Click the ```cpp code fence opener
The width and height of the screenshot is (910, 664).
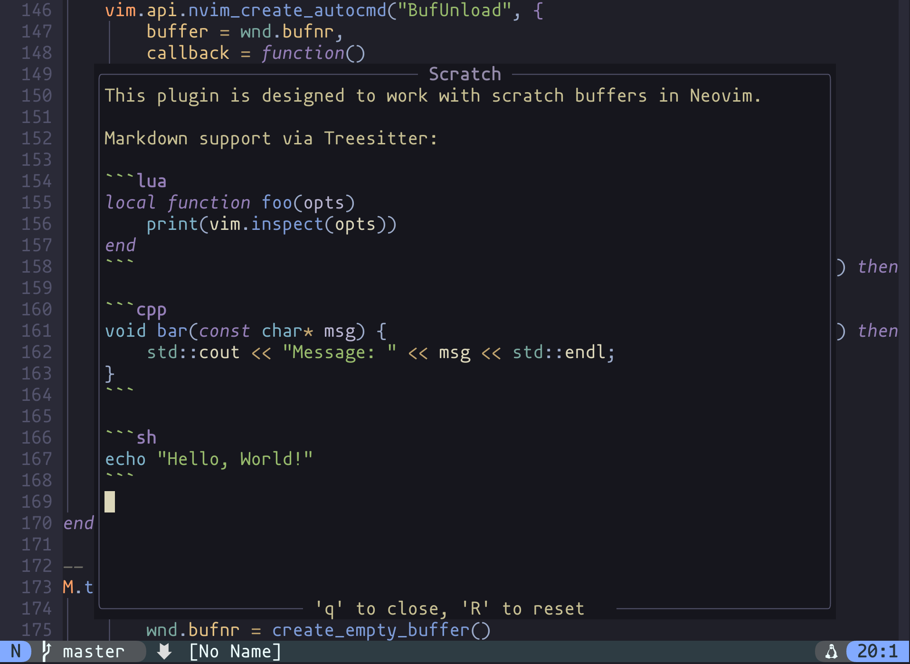(136, 309)
